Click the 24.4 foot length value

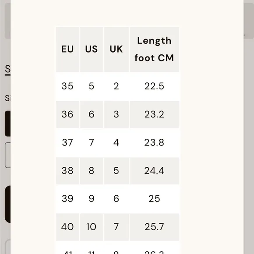(x=154, y=171)
